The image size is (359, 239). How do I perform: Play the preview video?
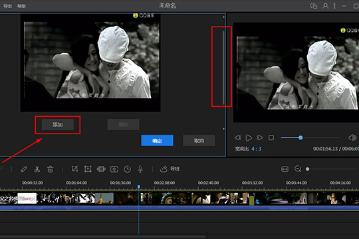(249, 137)
